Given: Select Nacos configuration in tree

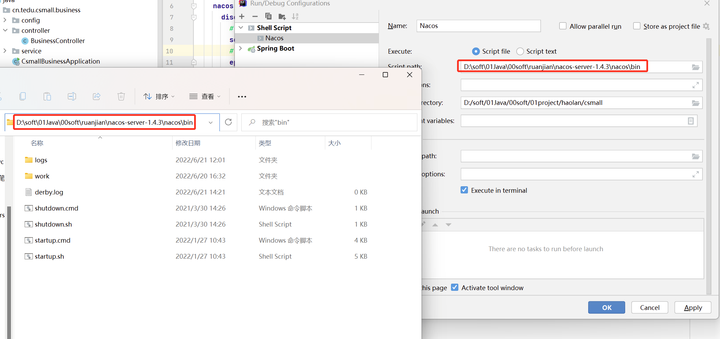Looking at the screenshot, I should pyautogui.click(x=307, y=38).
